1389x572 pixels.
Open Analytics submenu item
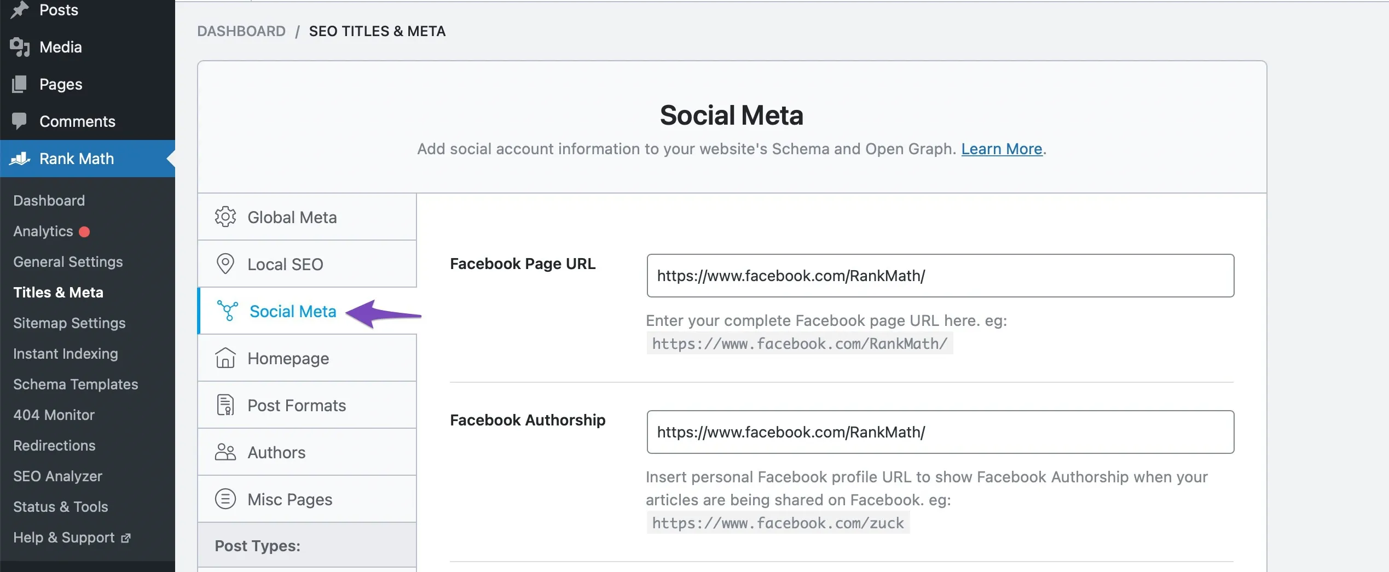(x=43, y=231)
